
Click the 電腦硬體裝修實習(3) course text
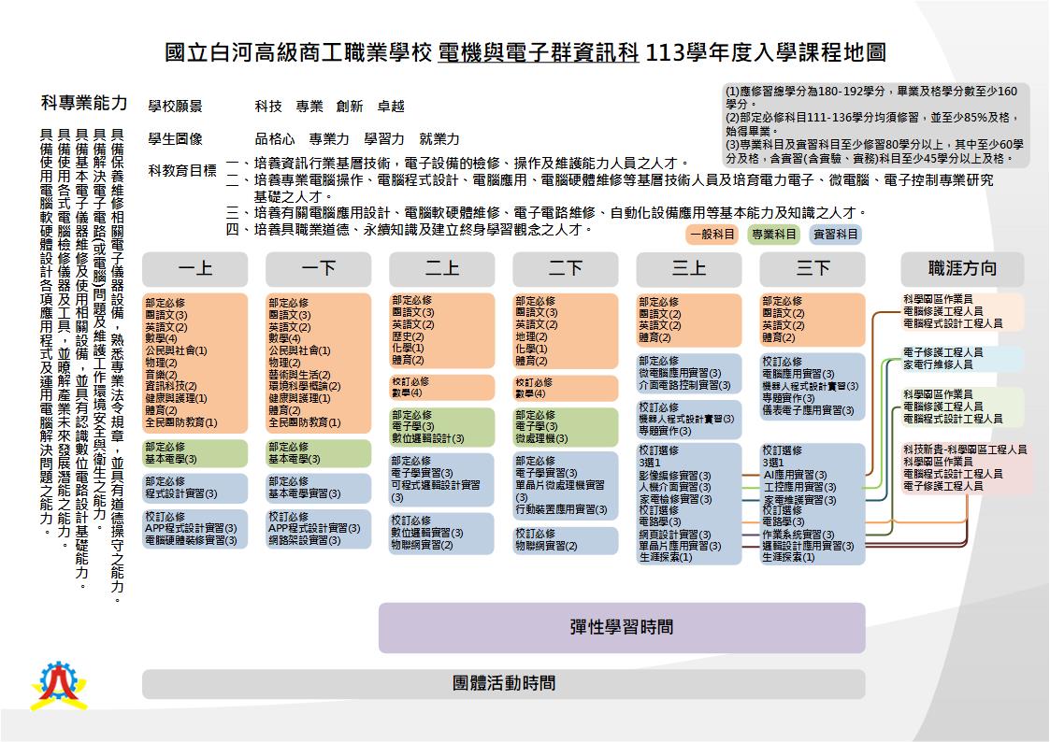click(191, 540)
